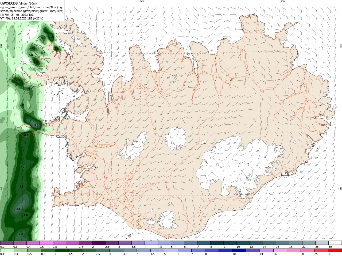The width and height of the screenshot is (342, 256).
Task: Click the light pink swatch above 16, rain scale
Action: (x=280, y=250)
